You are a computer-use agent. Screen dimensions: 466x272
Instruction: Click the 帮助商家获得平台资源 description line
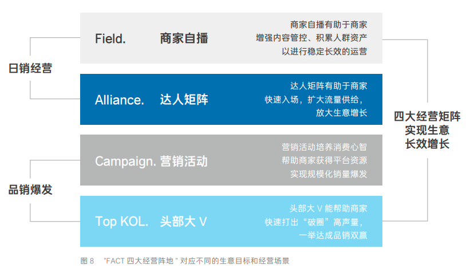point(324,160)
